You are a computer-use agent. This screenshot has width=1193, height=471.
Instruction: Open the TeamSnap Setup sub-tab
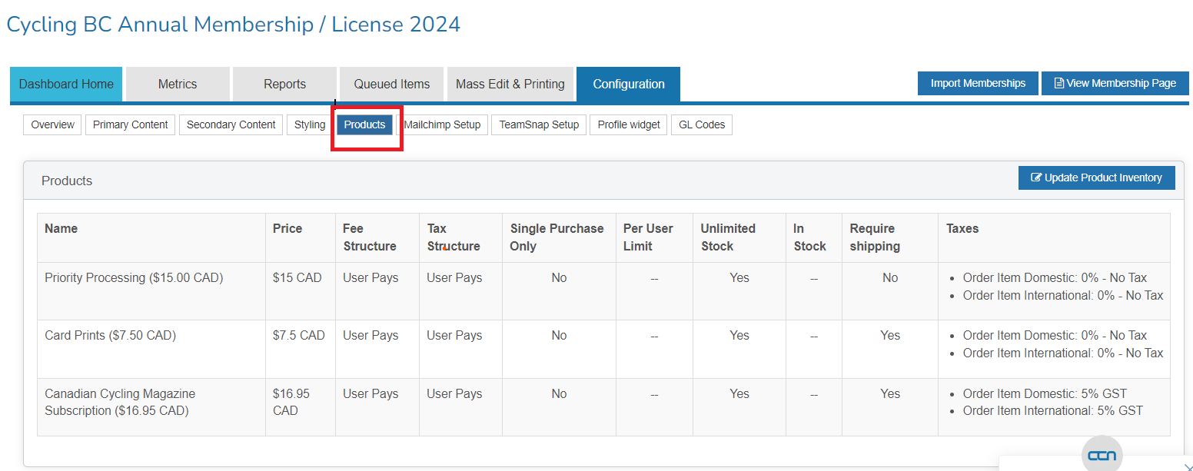point(539,124)
